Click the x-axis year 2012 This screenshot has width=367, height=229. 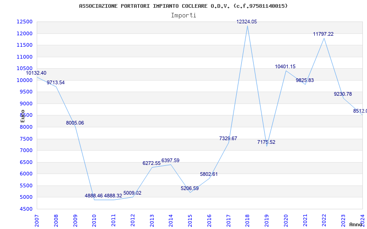(133, 221)
